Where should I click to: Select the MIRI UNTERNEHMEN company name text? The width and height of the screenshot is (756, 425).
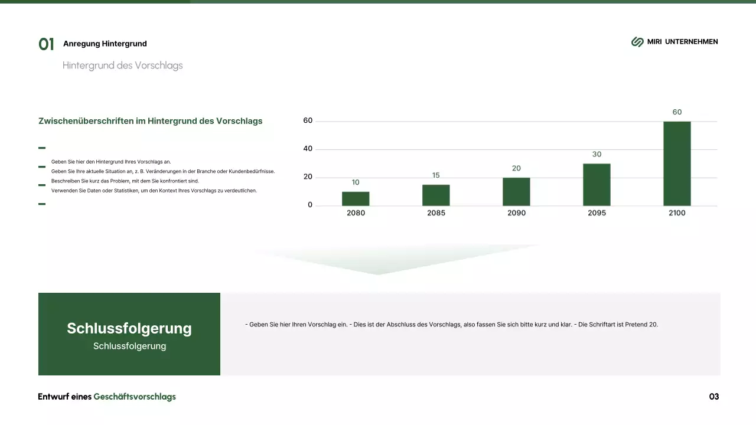coord(682,42)
